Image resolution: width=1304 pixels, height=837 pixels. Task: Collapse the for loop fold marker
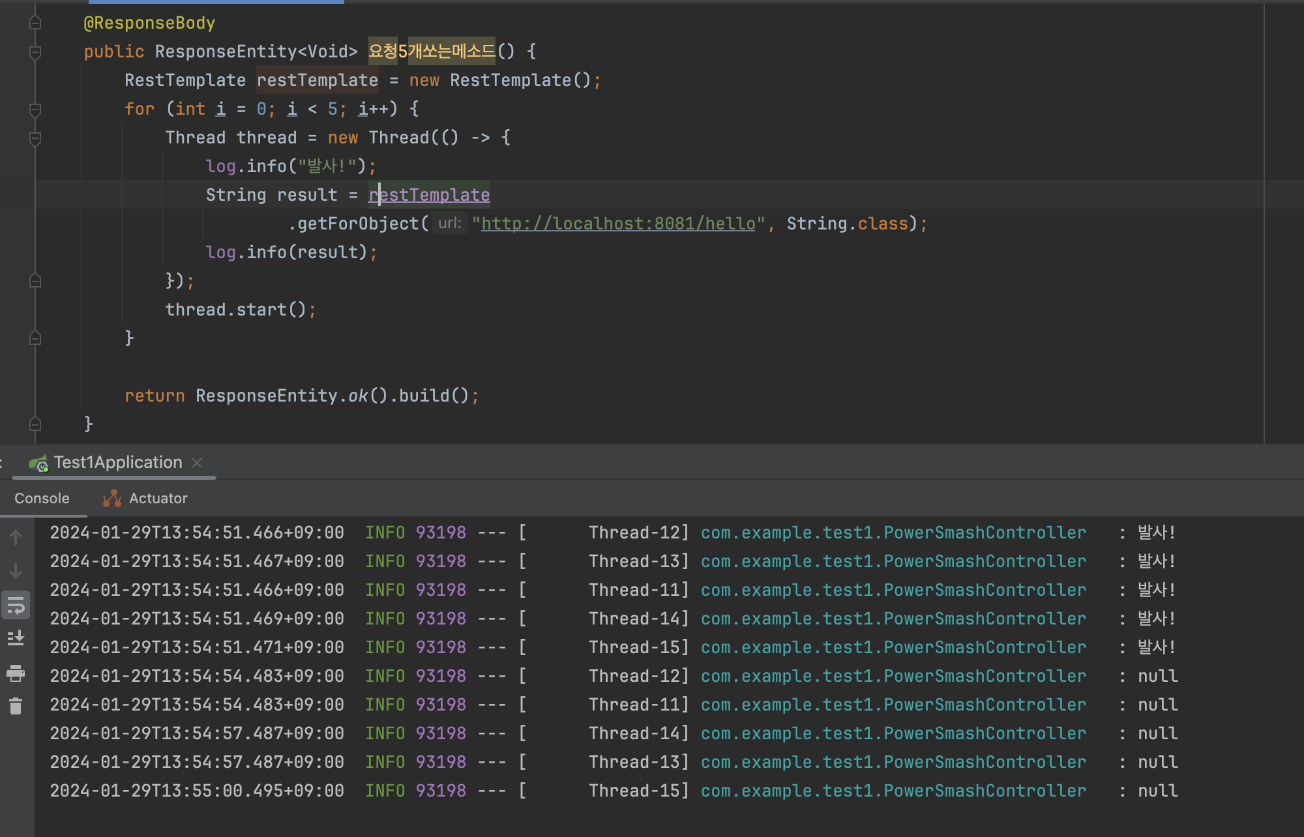(35, 110)
